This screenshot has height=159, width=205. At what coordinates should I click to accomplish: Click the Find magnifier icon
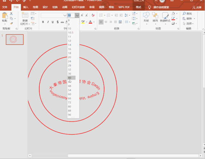point(184,13)
